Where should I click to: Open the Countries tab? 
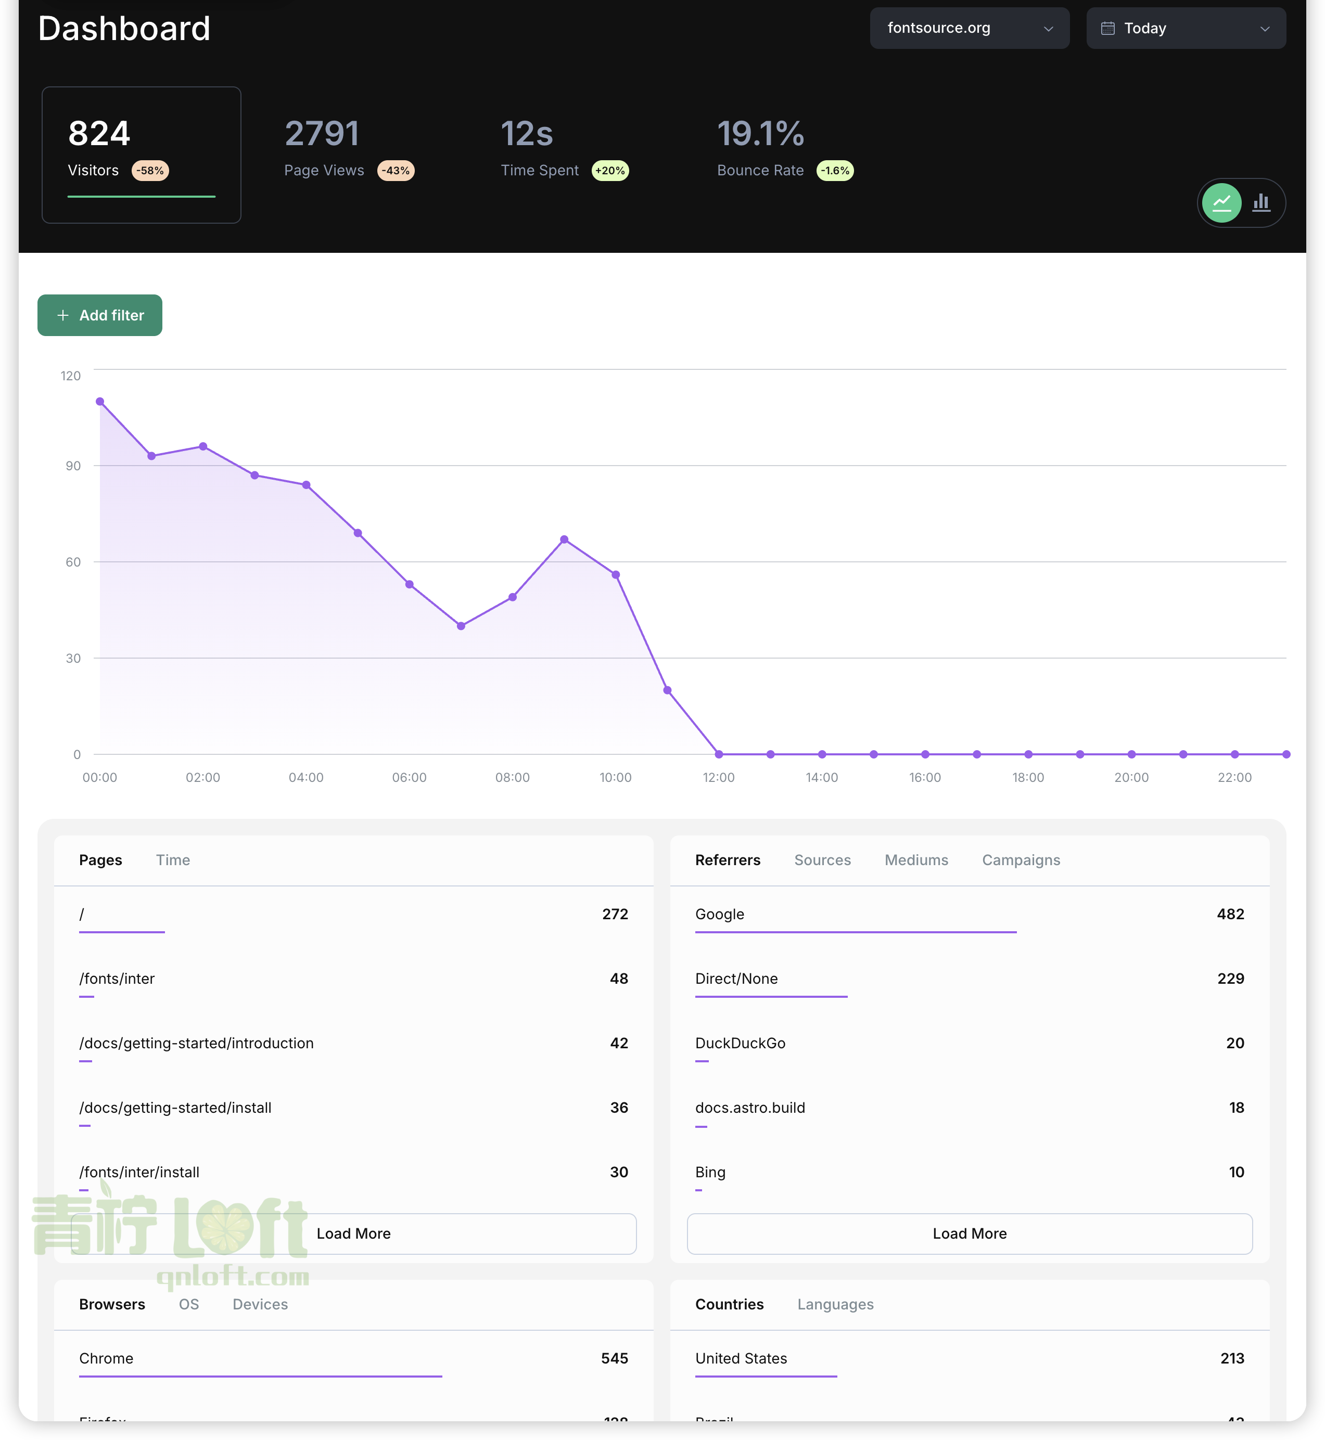tap(729, 1305)
